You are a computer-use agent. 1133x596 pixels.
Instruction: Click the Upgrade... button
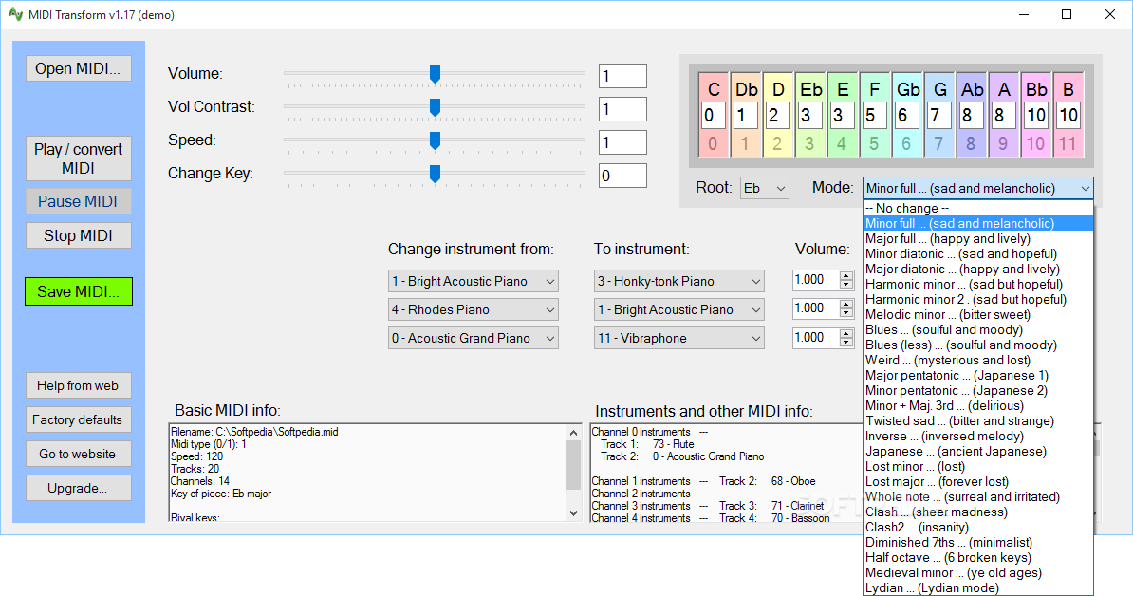click(x=78, y=488)
